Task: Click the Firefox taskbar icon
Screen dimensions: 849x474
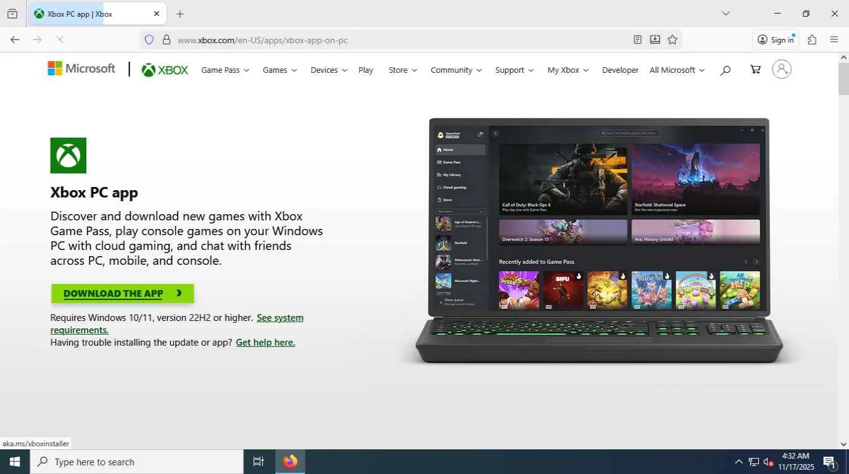Action: point(290,462)
